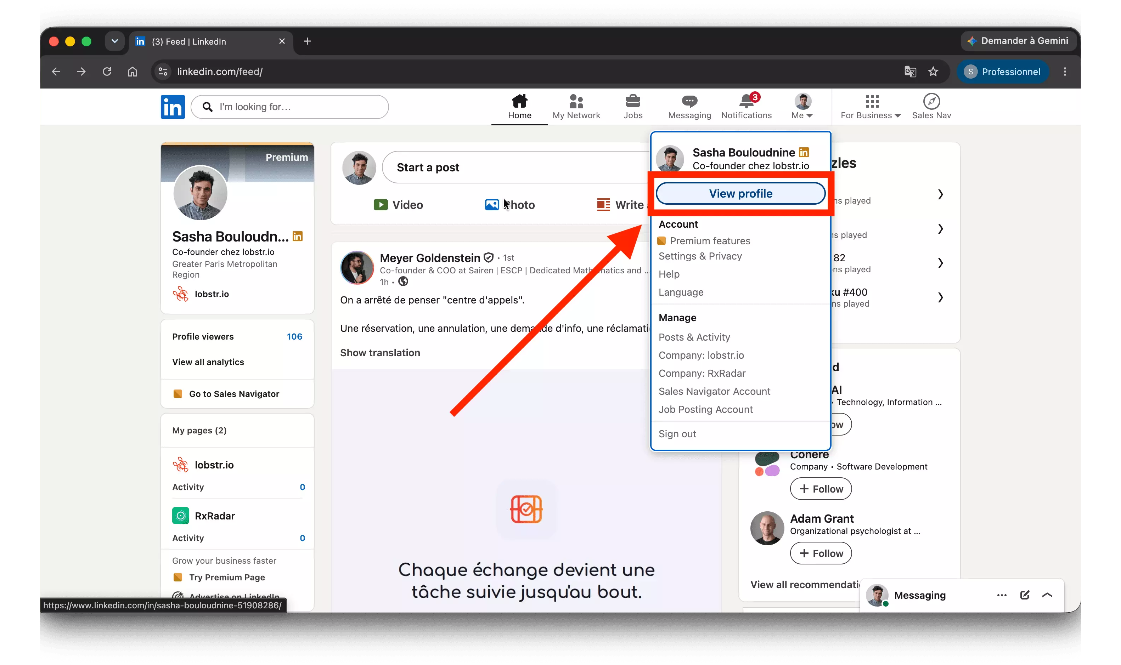Close the LinkedIn Feed tab

pyautogui.click(x=282, y=41)
